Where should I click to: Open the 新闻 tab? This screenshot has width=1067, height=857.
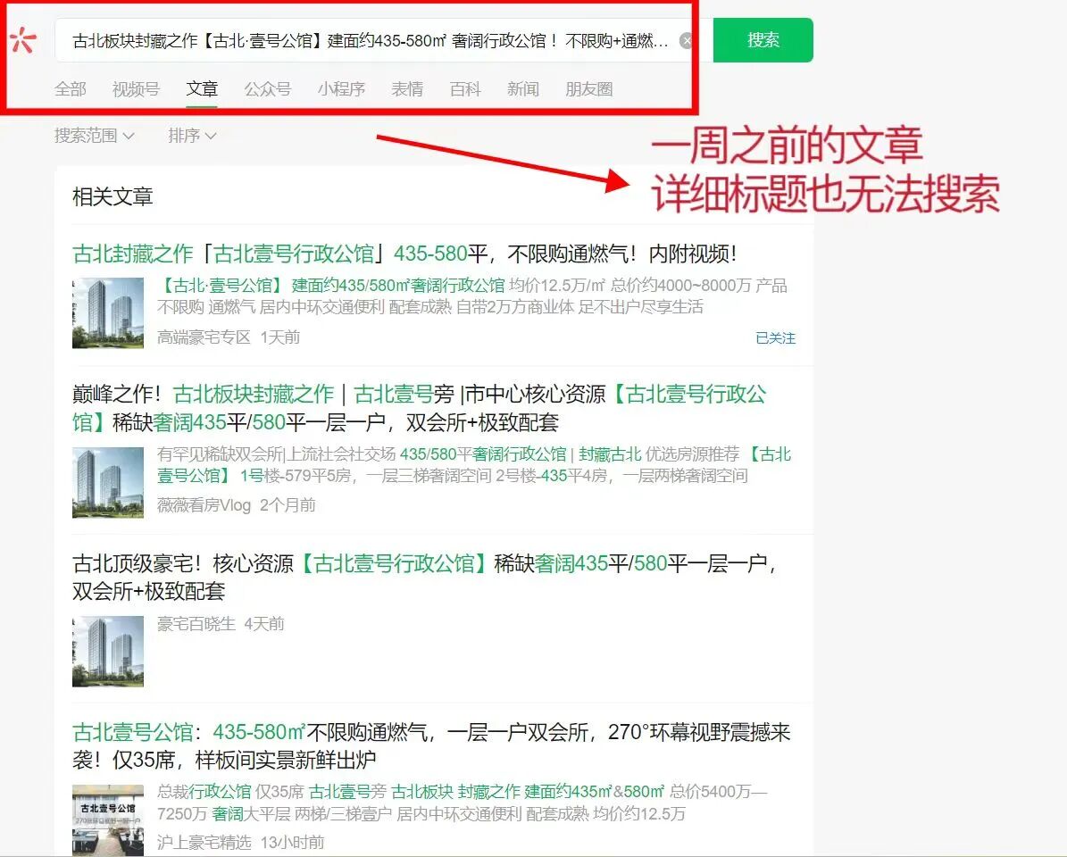click(x=523, y=89)
